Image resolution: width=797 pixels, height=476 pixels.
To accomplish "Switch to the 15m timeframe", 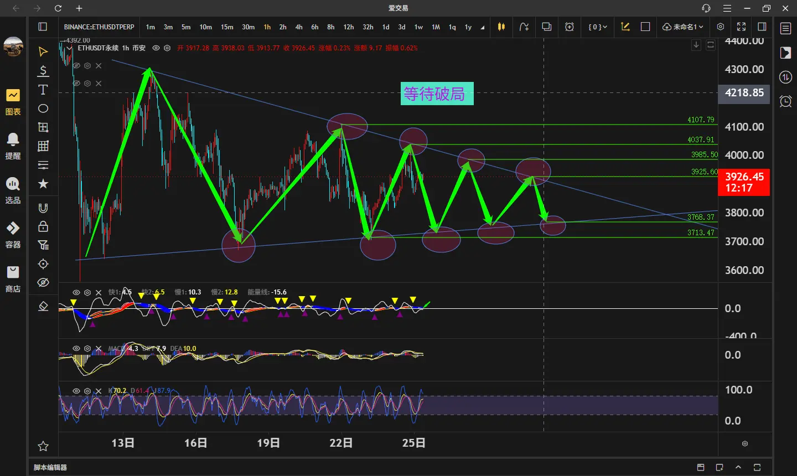I will click(227, 27).
